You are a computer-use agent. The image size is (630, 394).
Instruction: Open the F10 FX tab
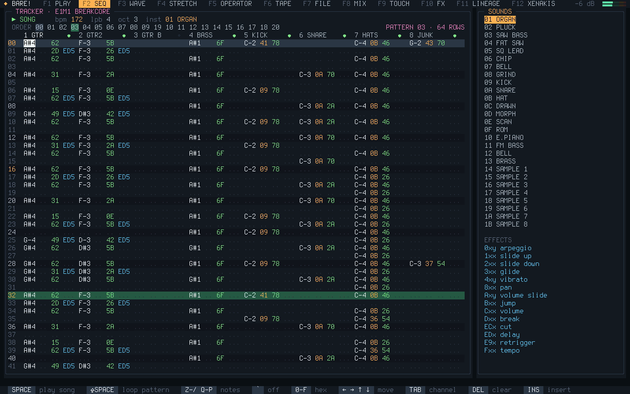[433, 3]
